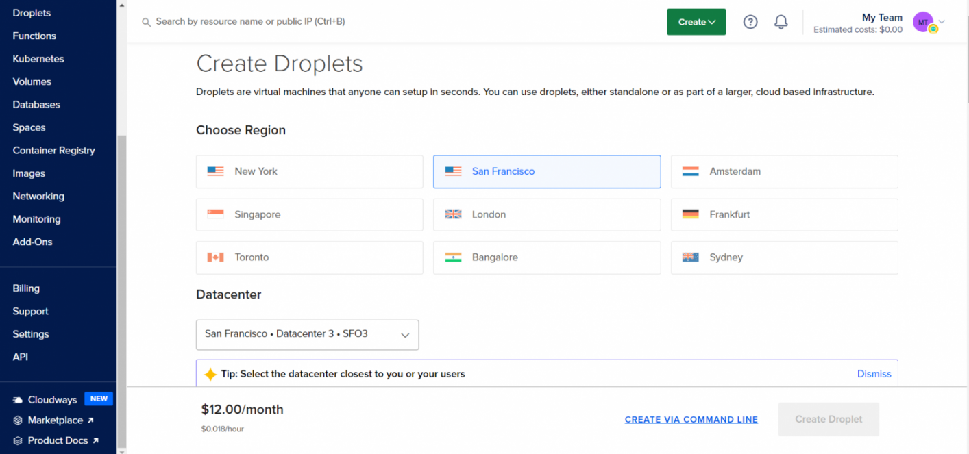The image size is (969, 454).
Task: Click the Netherlands flag beside Amsterdam
Action: coord(690,171)
